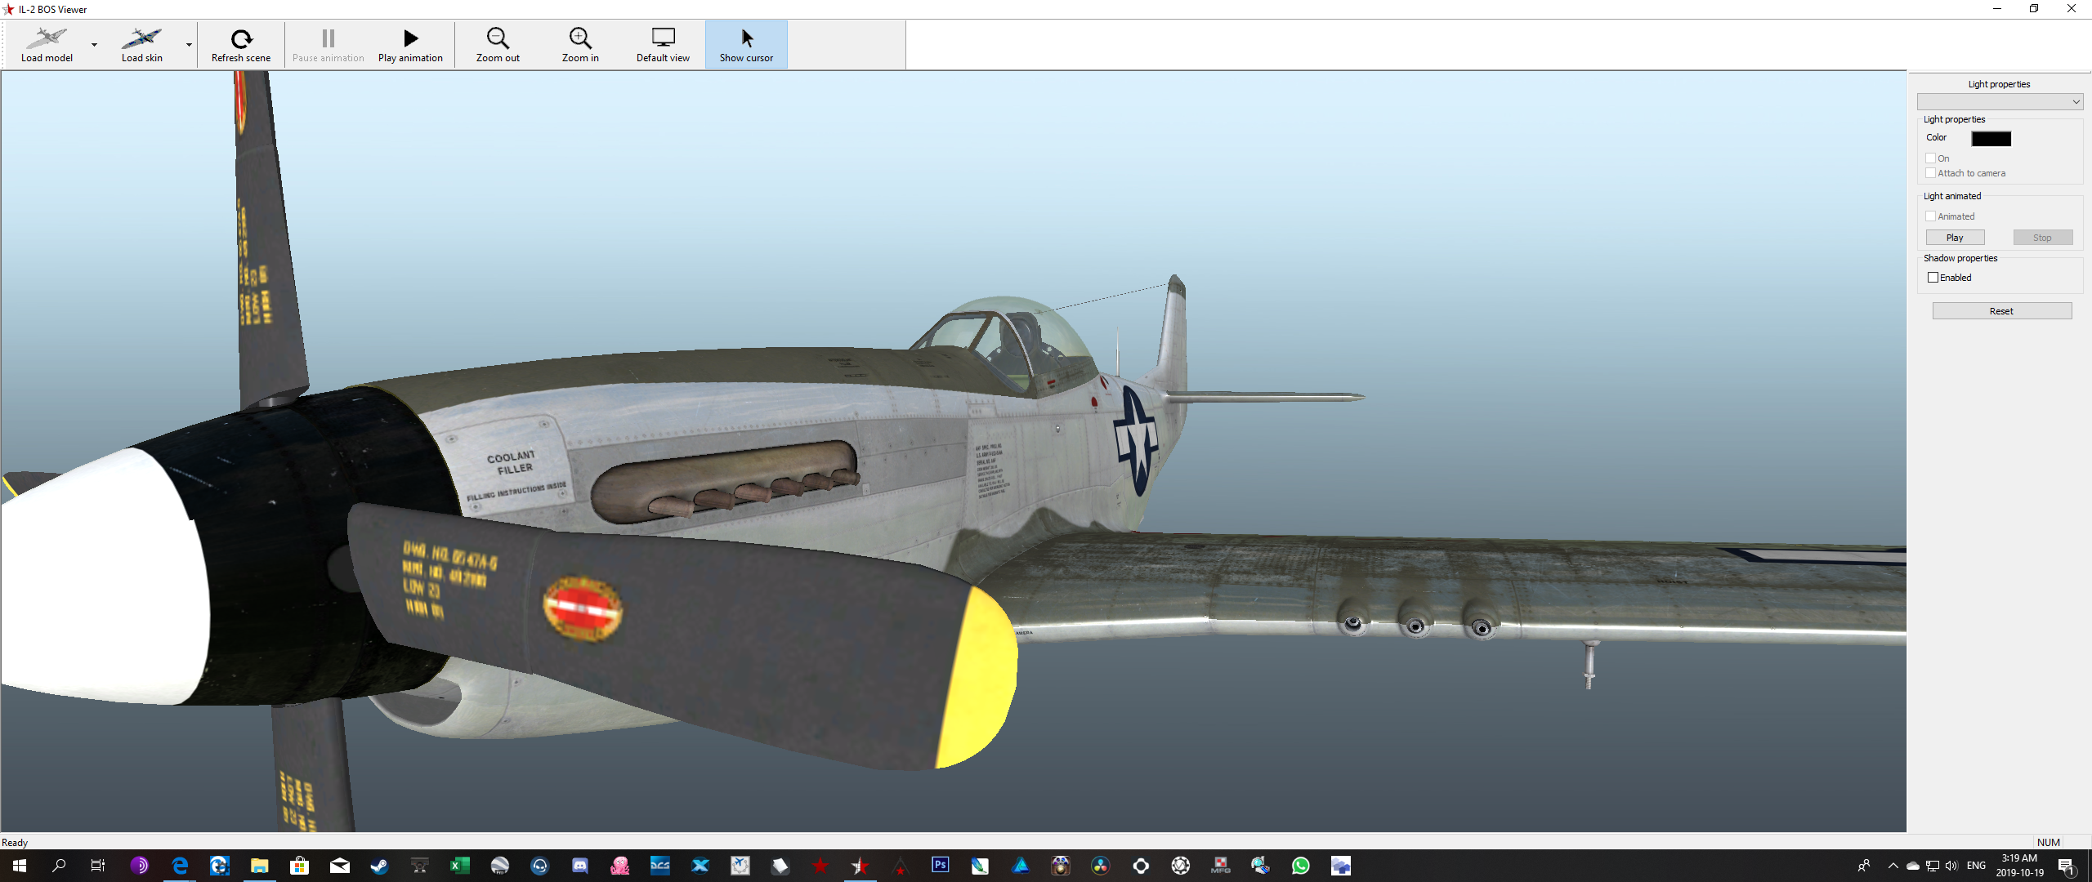Enable shadows checkbox
This screenshot has height=882, width=2092.
(1933, 278)
